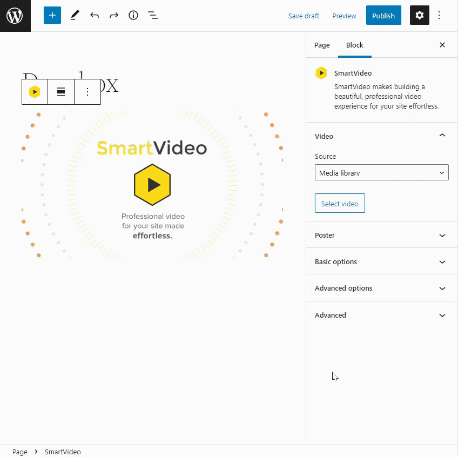This screenshot has width=458, height=457.
Task: Click the yellow play hexagon in video preview
Action: coord(152,185)
